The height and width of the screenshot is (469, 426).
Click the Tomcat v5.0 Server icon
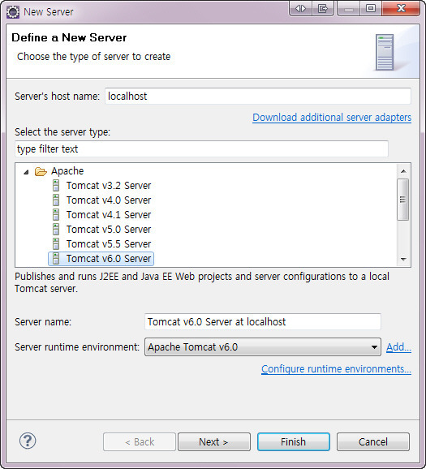(x=56, y=230)
